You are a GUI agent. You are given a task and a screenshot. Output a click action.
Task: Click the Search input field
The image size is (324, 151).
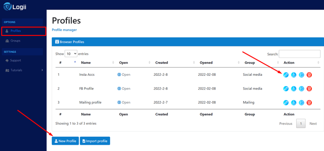point(300,54)
